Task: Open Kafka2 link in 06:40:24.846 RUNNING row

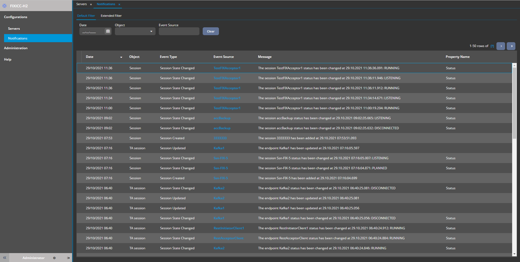Action: click(219, 248)
